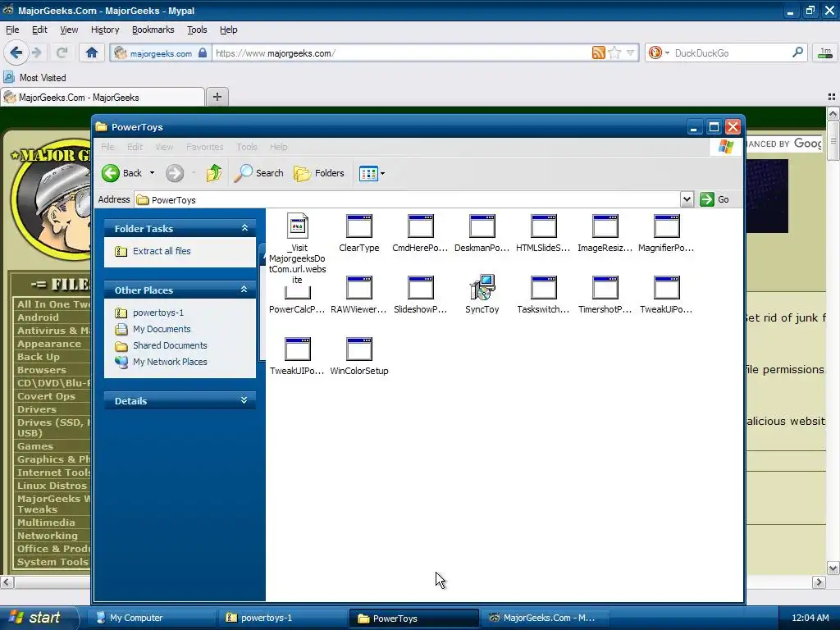
Task: Click the browser vertical scrollbar down arrow
Action: (x=833, y=568)
